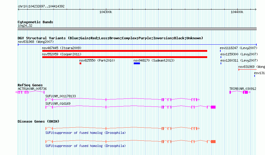The height and width of the screenshot is (155, 265).
Task: Click the first OMIM SUFU suppressor of fused link
Action: 85,133
